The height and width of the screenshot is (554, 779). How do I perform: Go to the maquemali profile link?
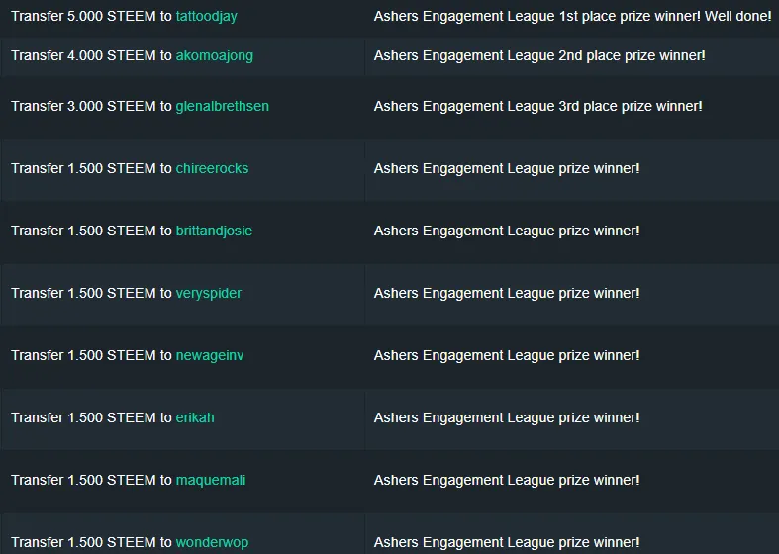[211, 481]
